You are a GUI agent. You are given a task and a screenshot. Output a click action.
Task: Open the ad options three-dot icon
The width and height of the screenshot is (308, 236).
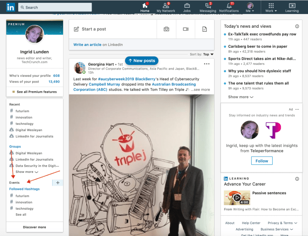[297, 109]
